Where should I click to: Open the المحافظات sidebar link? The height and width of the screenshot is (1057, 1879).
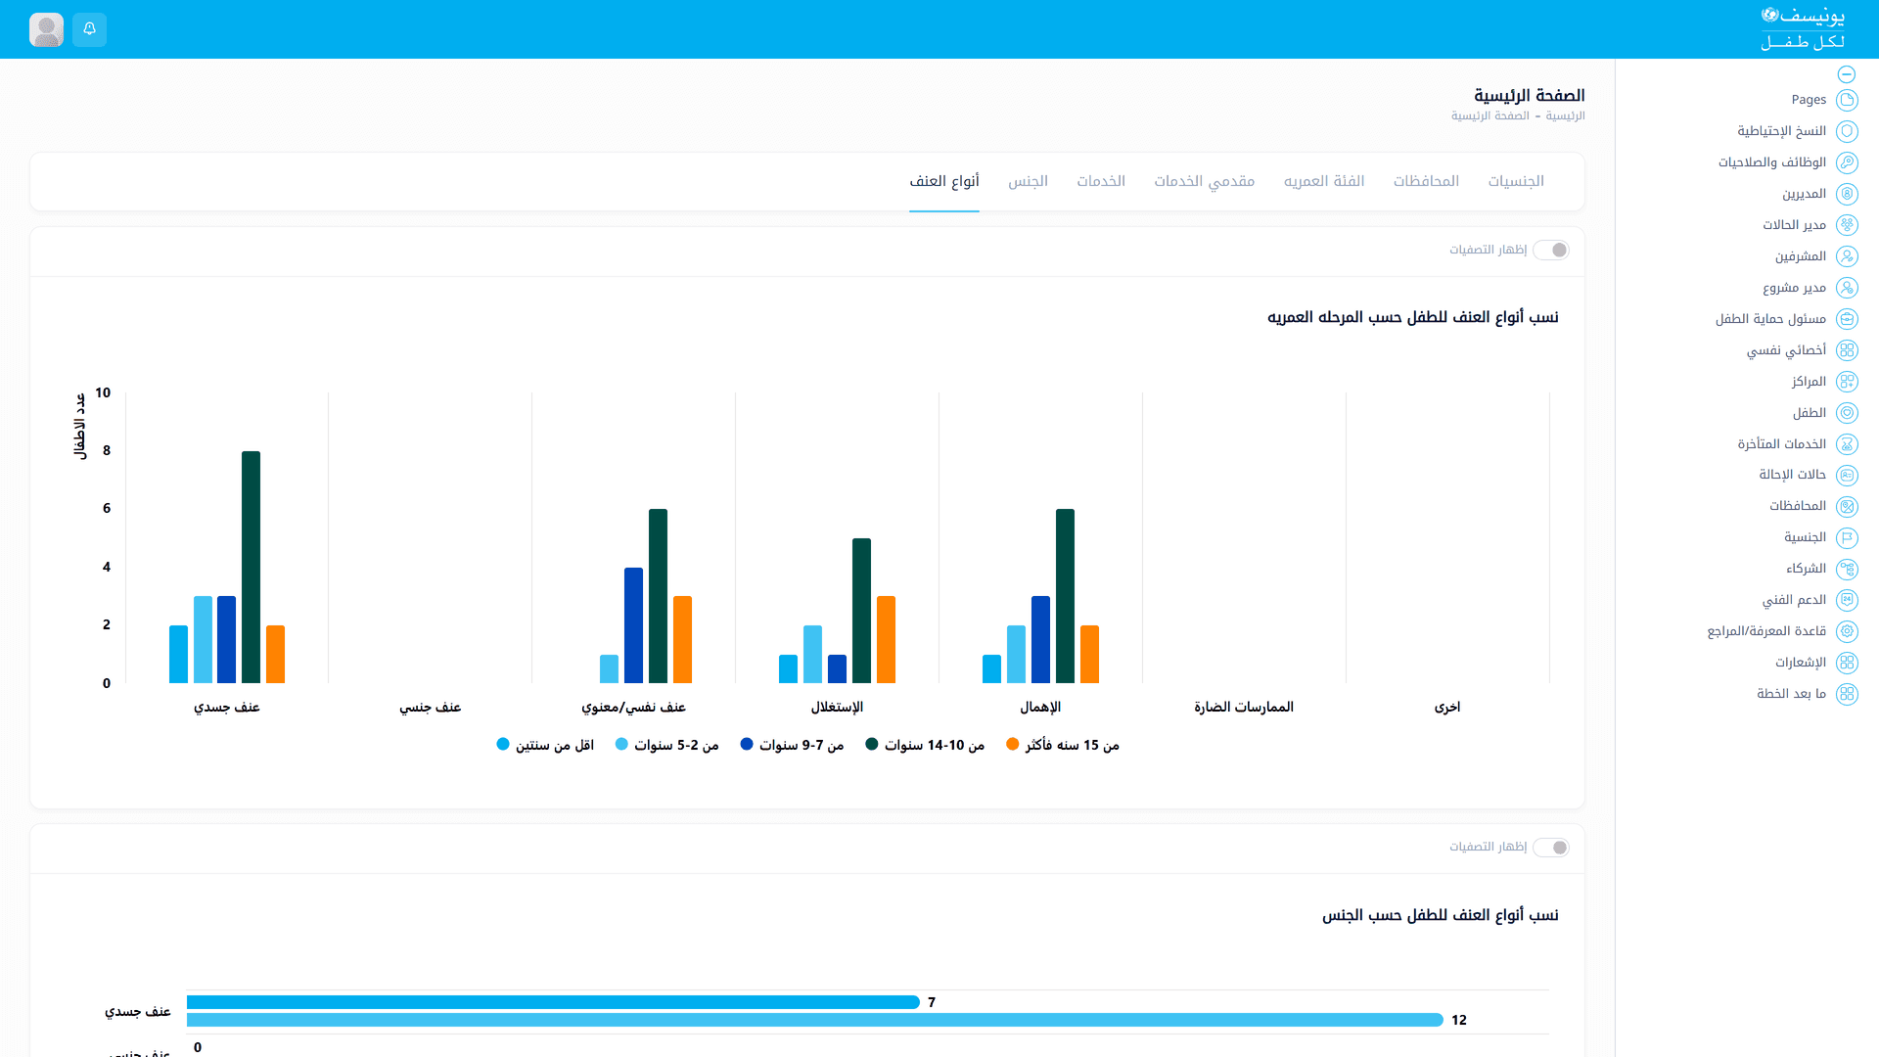(x=1797, y=506)
